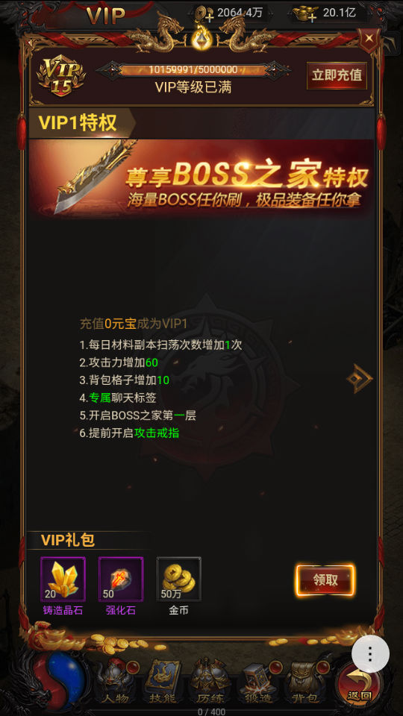403x716 pixels.
Task: Tap the VIP 15 level badge
Action: click(60, 76)
